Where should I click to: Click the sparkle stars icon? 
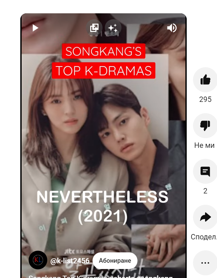point(113,28)
